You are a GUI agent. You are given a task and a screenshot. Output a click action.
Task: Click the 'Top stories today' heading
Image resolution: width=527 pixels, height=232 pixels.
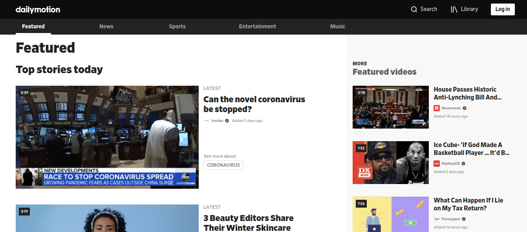tap(59, 70)
